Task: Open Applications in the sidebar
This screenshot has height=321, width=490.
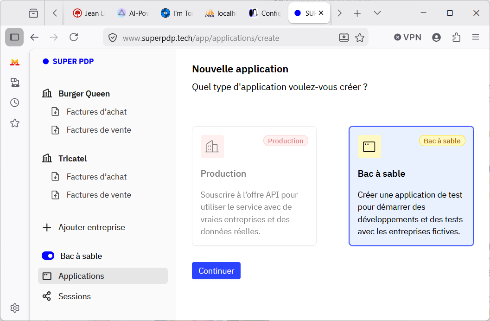Action: pos(103,276)
